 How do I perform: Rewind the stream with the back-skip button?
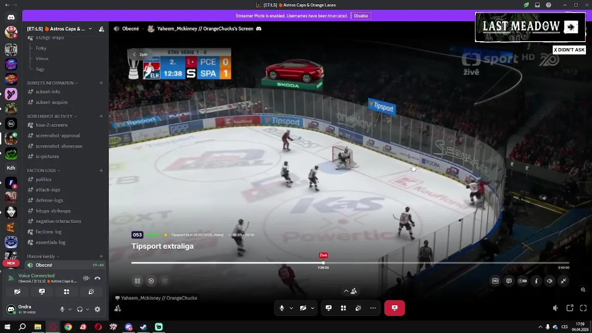tap(151, 281)
